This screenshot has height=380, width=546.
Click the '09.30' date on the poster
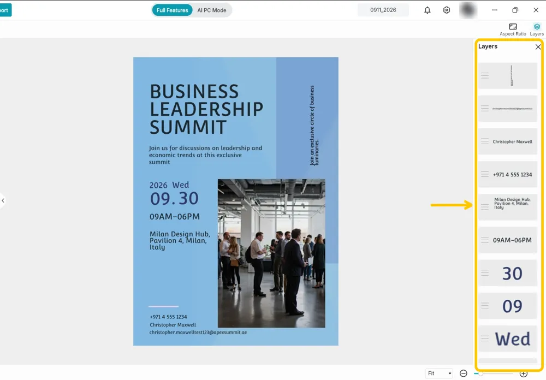click(174, 199)
